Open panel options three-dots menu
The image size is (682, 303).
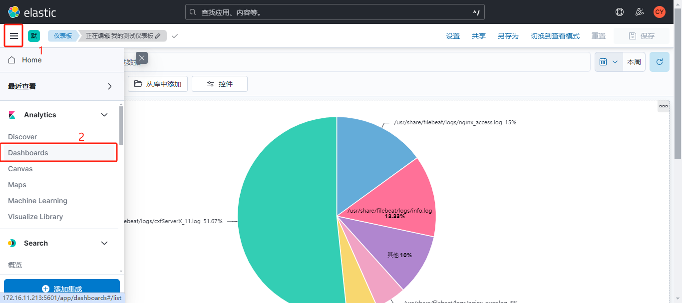(663, 106)
